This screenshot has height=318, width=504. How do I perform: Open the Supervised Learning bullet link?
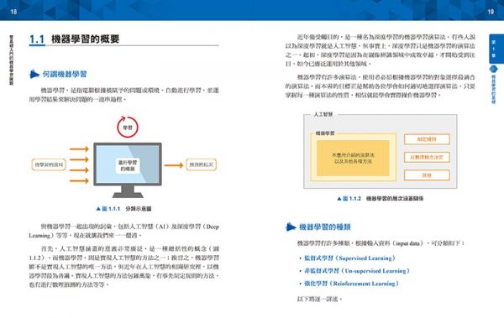click(349, 258)
